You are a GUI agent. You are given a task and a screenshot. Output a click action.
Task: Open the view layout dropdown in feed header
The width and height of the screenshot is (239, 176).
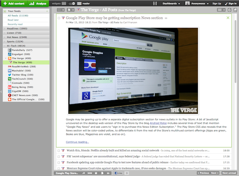tap(221, 10)
